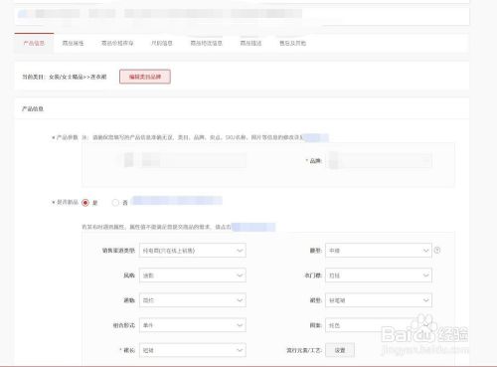Open the 商品物流信息 tab

[x=206, y=43]
